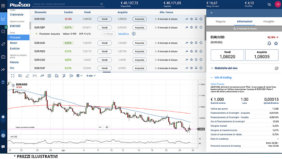
Task: Toggle favorite star in EUR/USD info panel
Action: [x=276, y=43]
